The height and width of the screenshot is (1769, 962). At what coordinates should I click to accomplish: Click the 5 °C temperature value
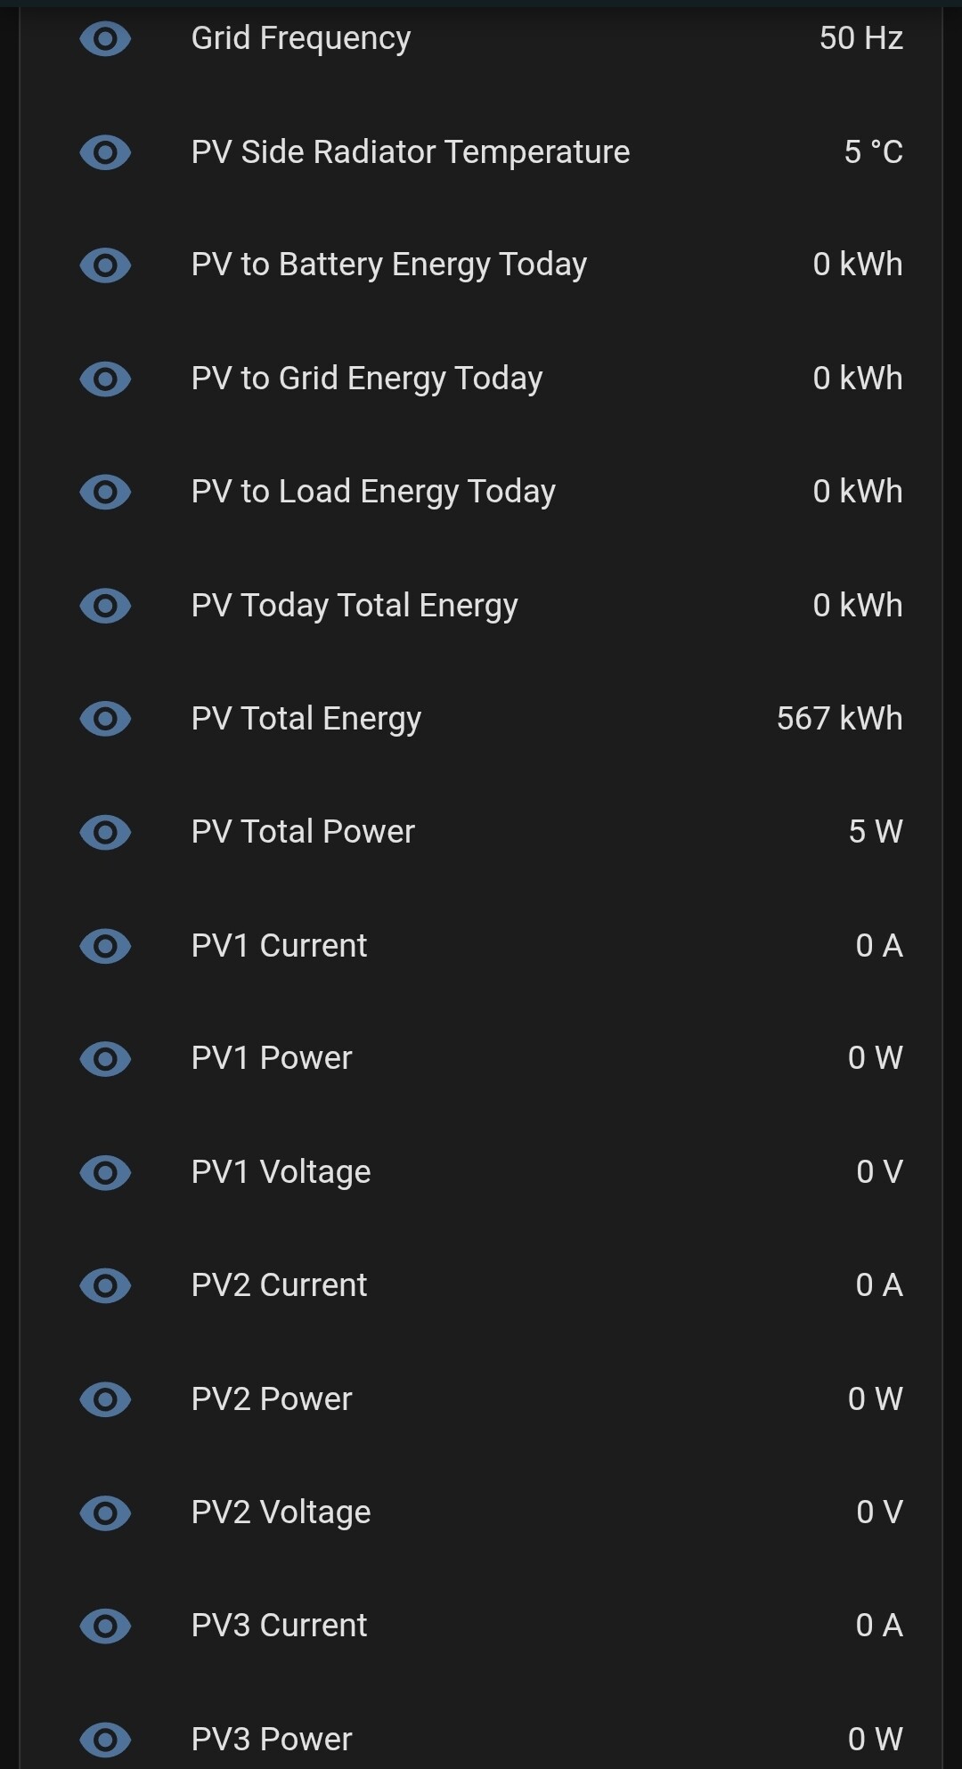click(873, 152)
